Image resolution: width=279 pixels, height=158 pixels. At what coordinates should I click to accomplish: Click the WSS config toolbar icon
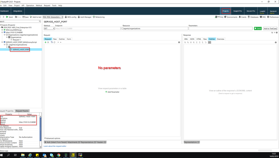tap(66, 17)
